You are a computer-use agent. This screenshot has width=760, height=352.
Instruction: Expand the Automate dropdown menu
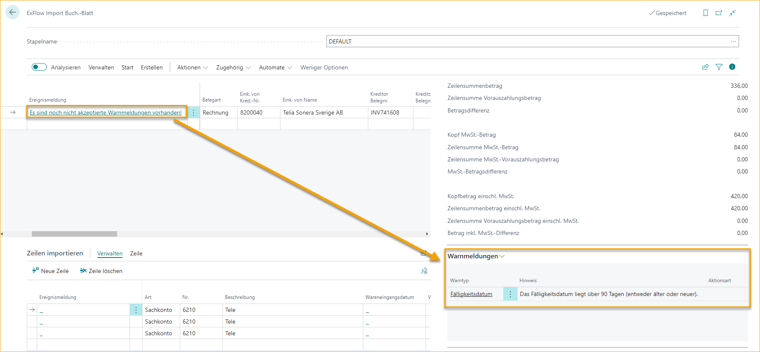[x=275, y=67]
